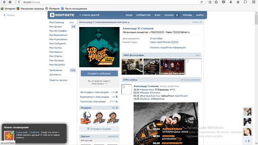Open Мои Новости in the sidebar

[56, 52]
